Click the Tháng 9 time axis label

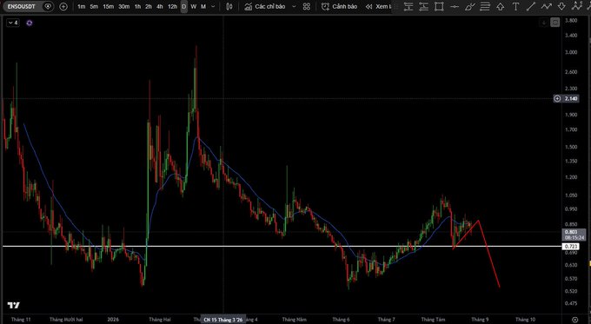click(x=480, y=320)
